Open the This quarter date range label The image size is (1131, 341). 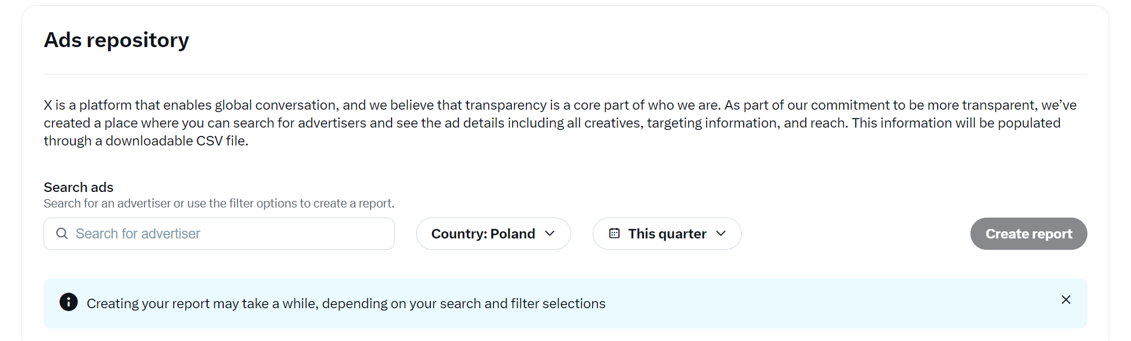(x=667, y=234)
